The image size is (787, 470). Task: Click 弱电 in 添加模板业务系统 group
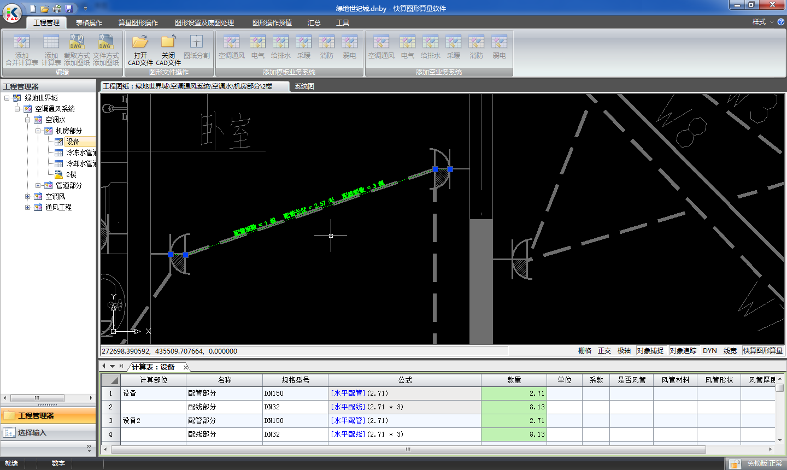tap(350, 48)
